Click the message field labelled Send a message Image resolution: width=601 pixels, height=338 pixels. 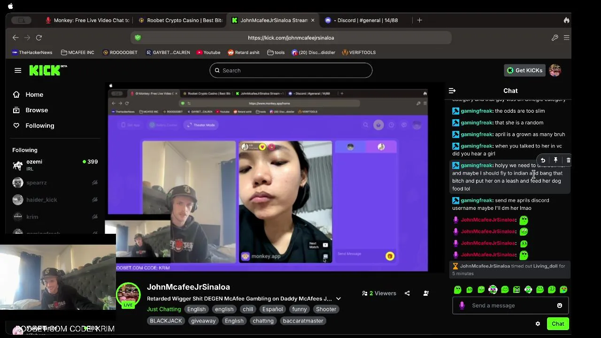point(510,306)
